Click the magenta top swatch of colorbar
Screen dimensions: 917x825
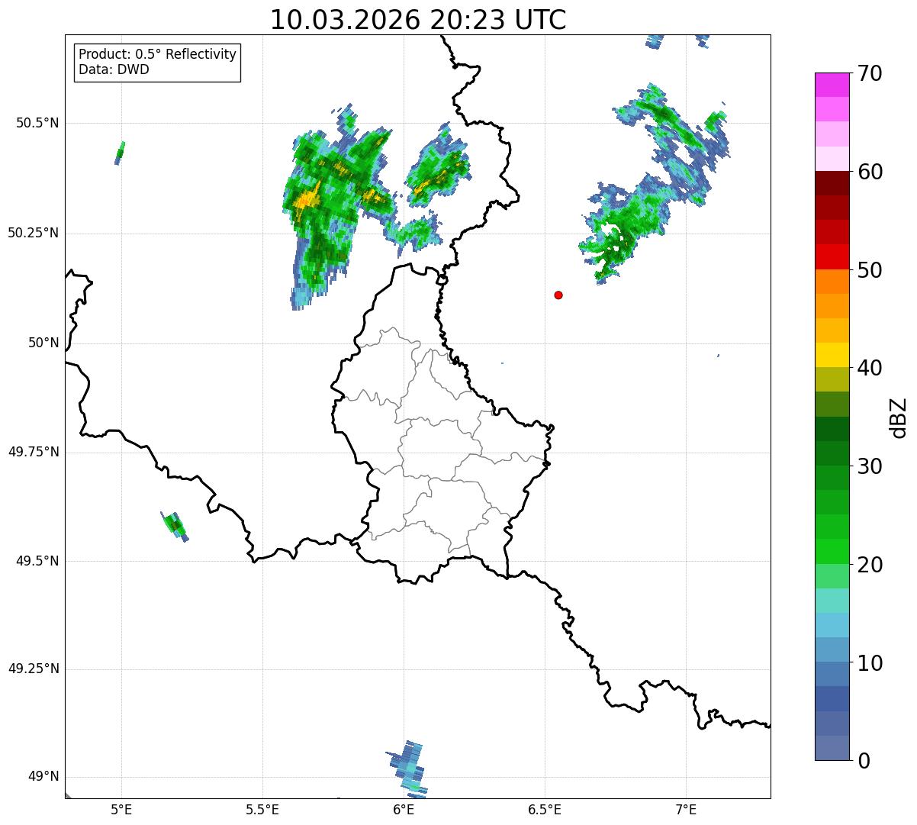click(832, 85)
